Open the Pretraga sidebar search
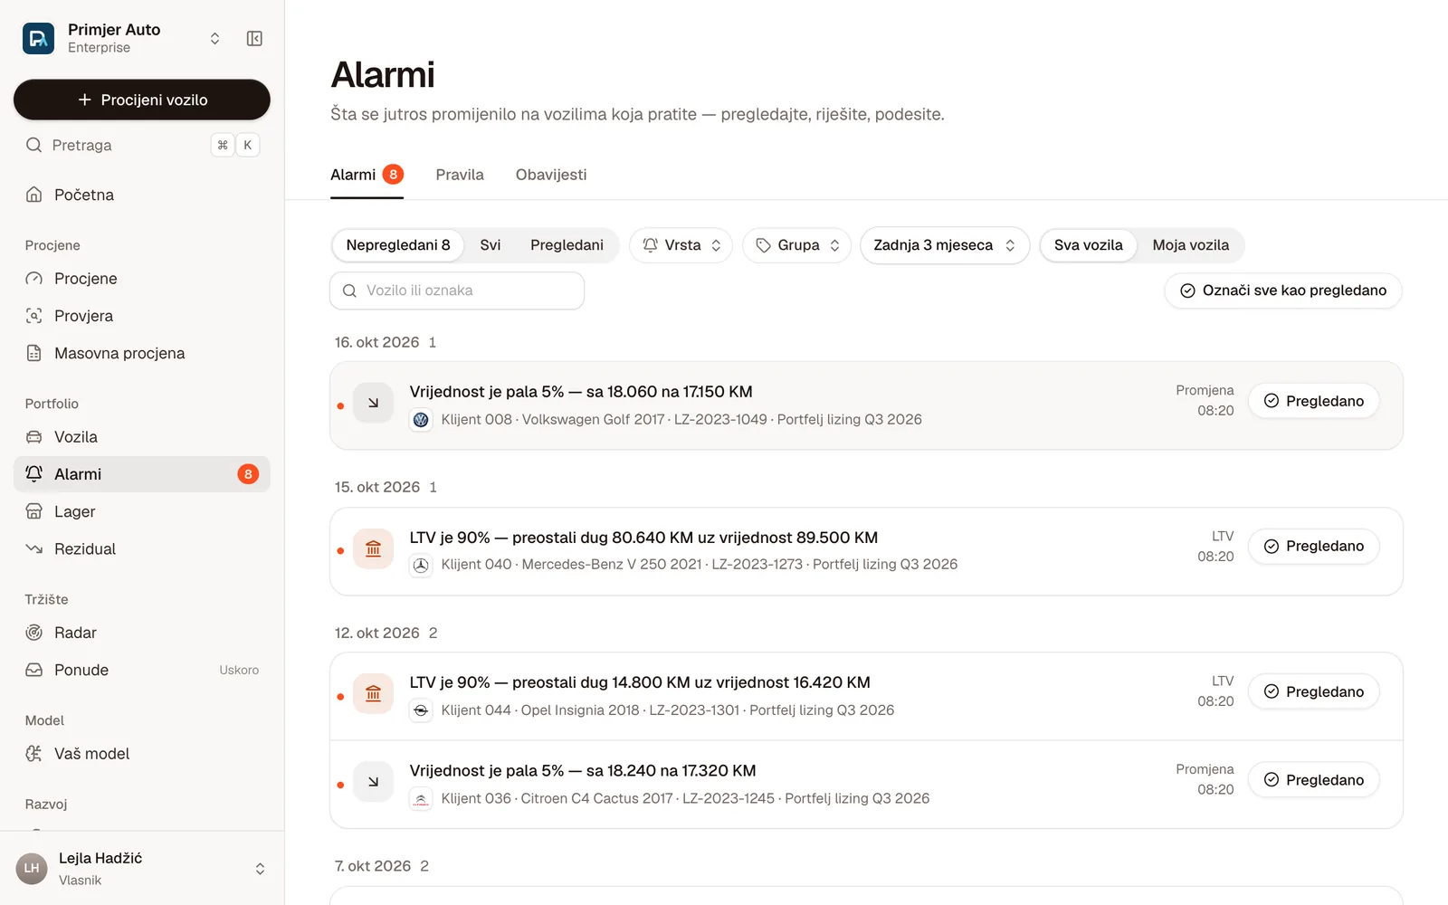This screenshot has width=1448, height=905. click(x=142, y=145)
